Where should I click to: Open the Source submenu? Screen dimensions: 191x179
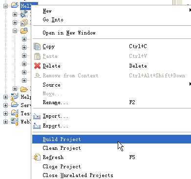111,85
